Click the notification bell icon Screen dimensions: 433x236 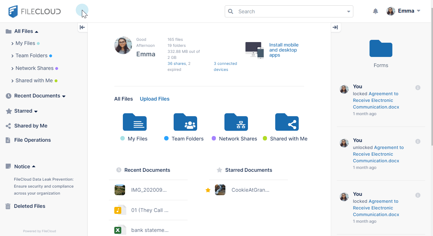375,11
